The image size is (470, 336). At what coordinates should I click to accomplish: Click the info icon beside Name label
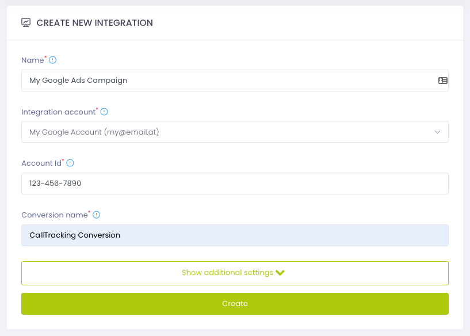pos(53,60)
